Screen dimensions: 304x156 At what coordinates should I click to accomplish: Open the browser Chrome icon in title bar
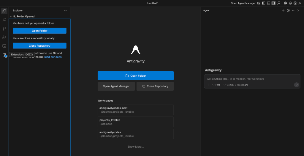[x=285, y=3]
